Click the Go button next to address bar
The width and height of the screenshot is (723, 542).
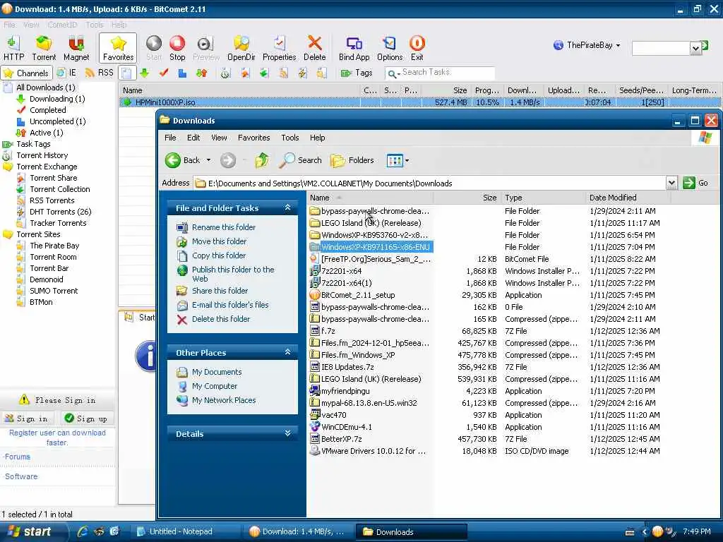(x=695, y=183)
